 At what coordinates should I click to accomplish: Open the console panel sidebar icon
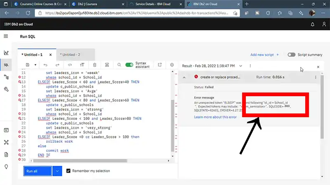click(6, 130)
